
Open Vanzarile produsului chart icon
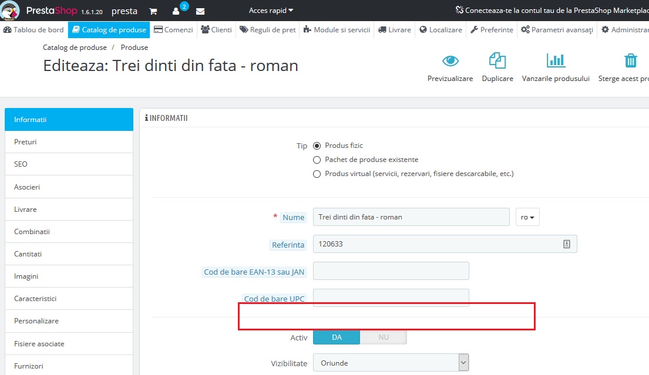(556, 60)
